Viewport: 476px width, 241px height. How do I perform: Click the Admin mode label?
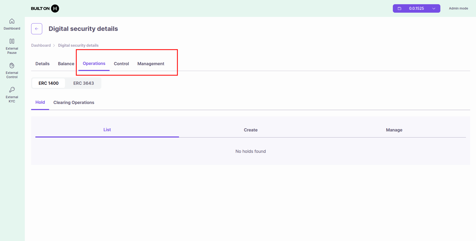(x=458, y=8)
